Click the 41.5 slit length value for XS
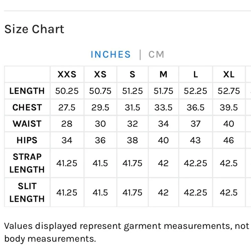 tap(100, 193)
